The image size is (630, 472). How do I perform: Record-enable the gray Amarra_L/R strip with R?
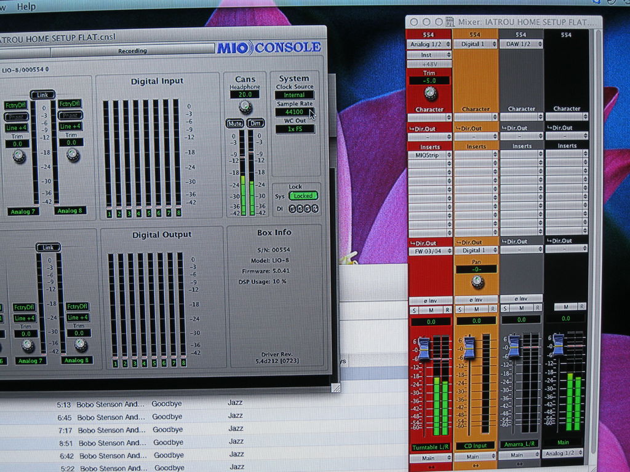click(538, 308)
